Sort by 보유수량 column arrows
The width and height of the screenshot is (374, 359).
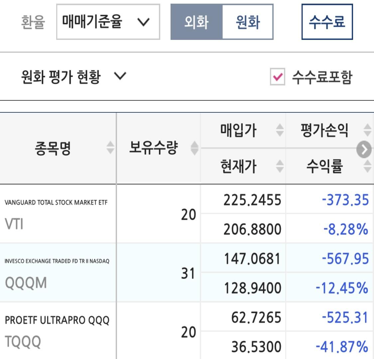[194, 148]
